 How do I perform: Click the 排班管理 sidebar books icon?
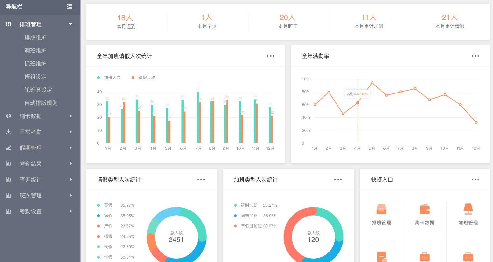pos(9,24)
